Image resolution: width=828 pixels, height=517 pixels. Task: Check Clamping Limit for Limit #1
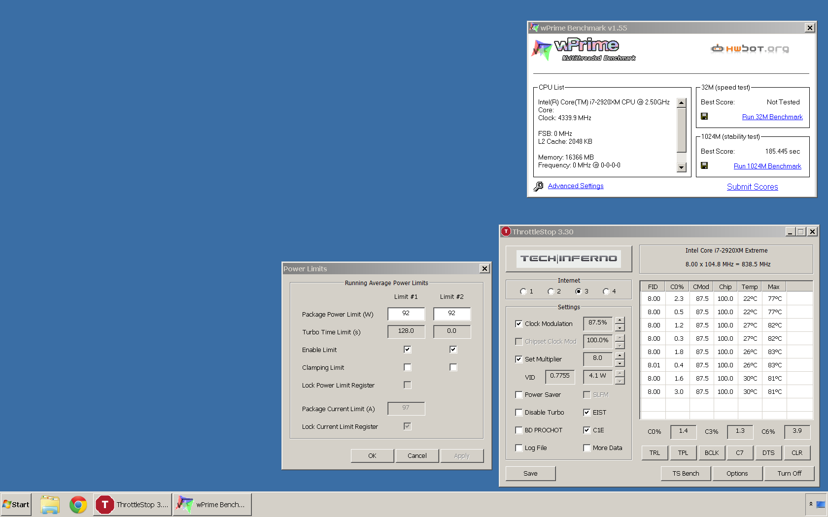(407, 367)
